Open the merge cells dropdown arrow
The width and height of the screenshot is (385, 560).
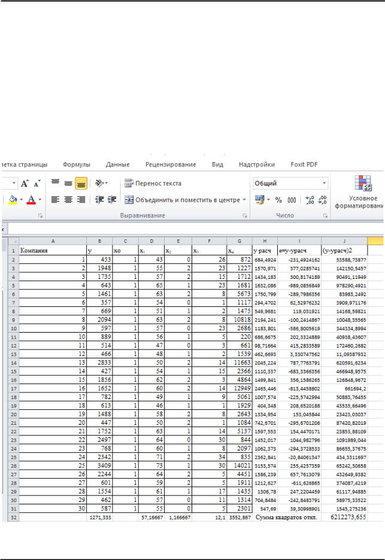(x=244, y=200)
